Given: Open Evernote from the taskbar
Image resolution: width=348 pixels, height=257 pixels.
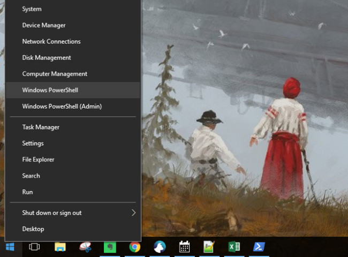Looking at the screenshot, I should 110,247.
